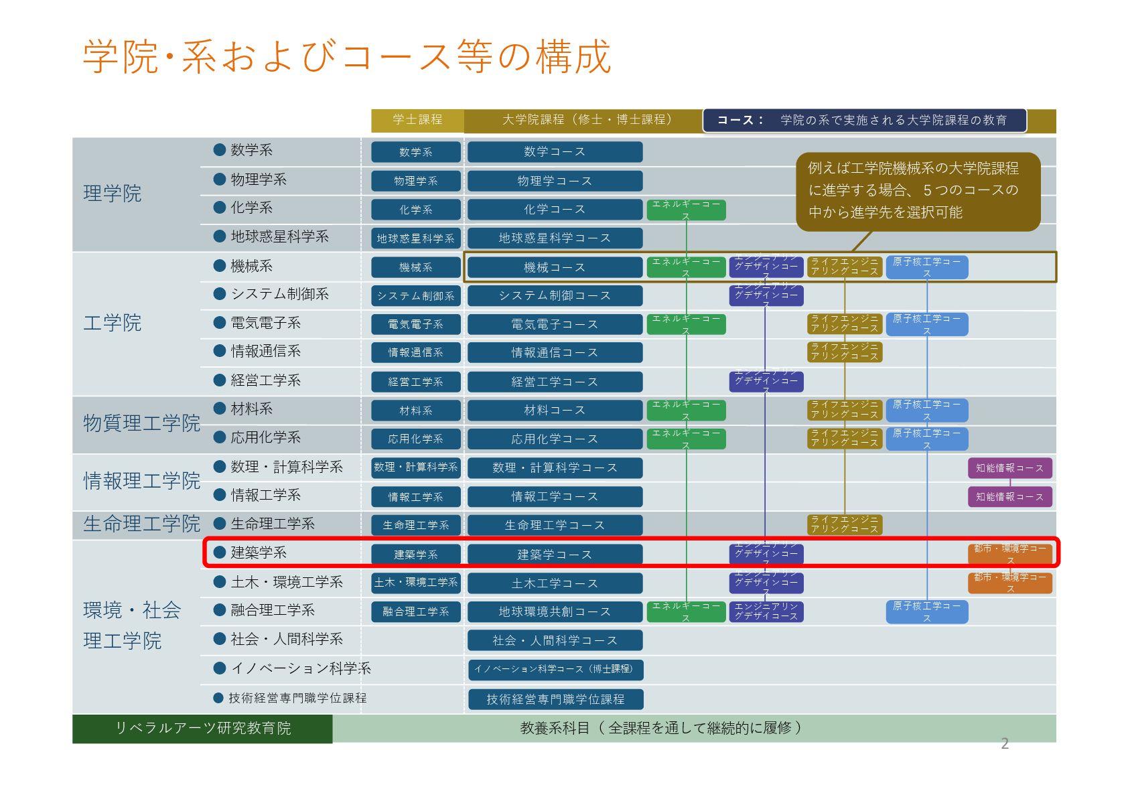Viewport: 1128px width, 797px height.
Task: Select the 学士課程 column header
Action: [x=417, y=120]
